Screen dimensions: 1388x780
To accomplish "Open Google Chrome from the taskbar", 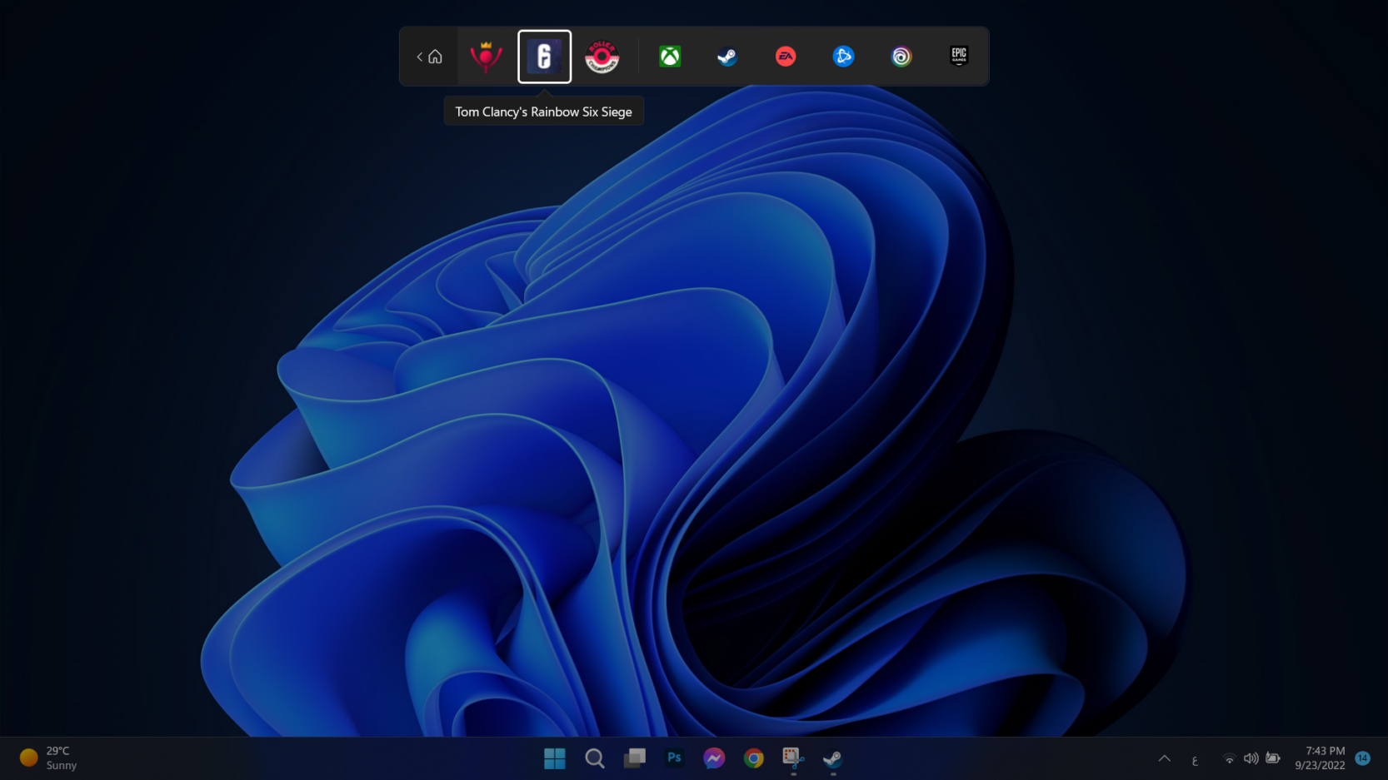I will pyautogui.click(x=754, y=758).
